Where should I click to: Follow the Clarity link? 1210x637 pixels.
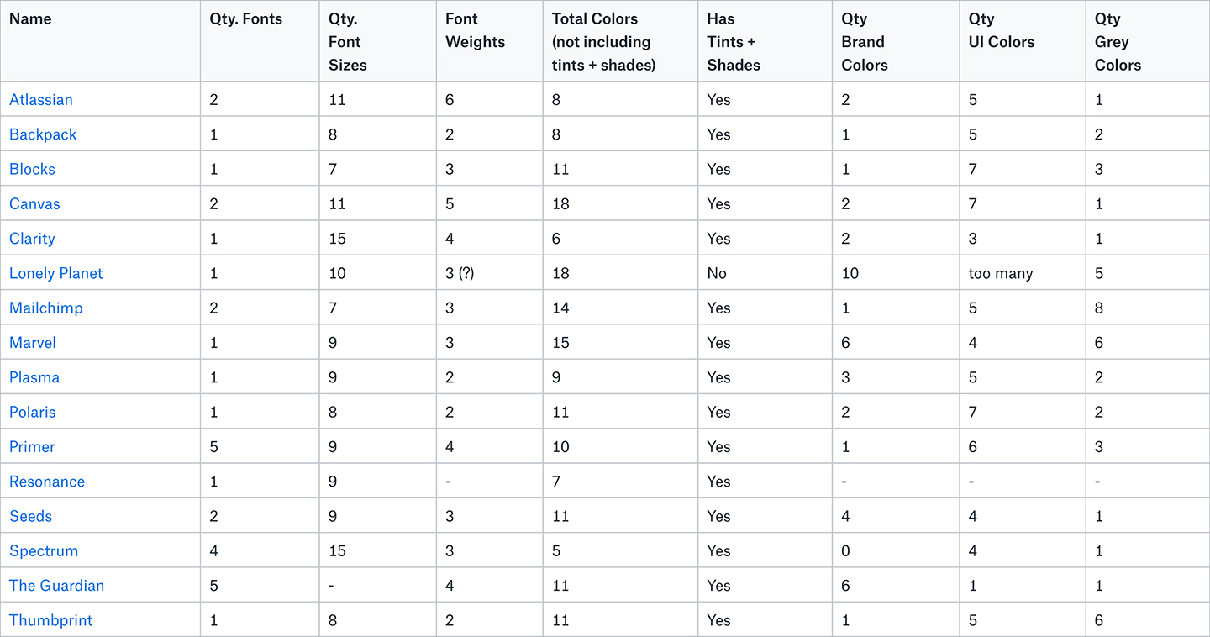tap(32, 239)
